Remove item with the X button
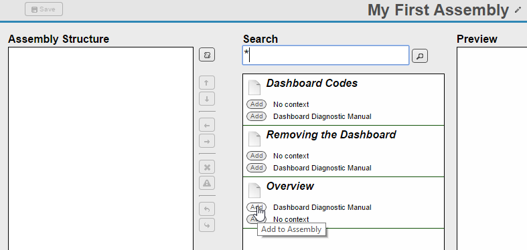The height and width of the screenshot is (250, 527). [207, 167]
